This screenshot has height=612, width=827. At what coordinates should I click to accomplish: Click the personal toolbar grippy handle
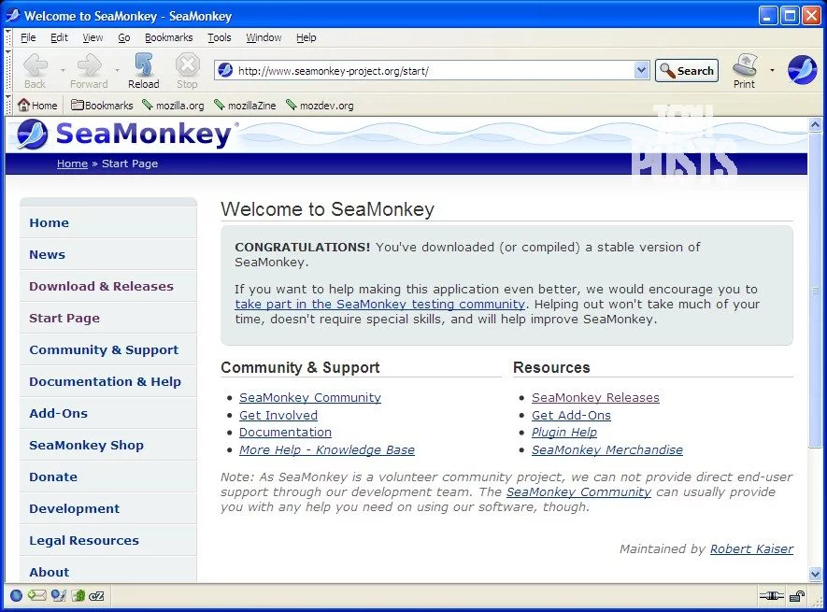(7, 105)
